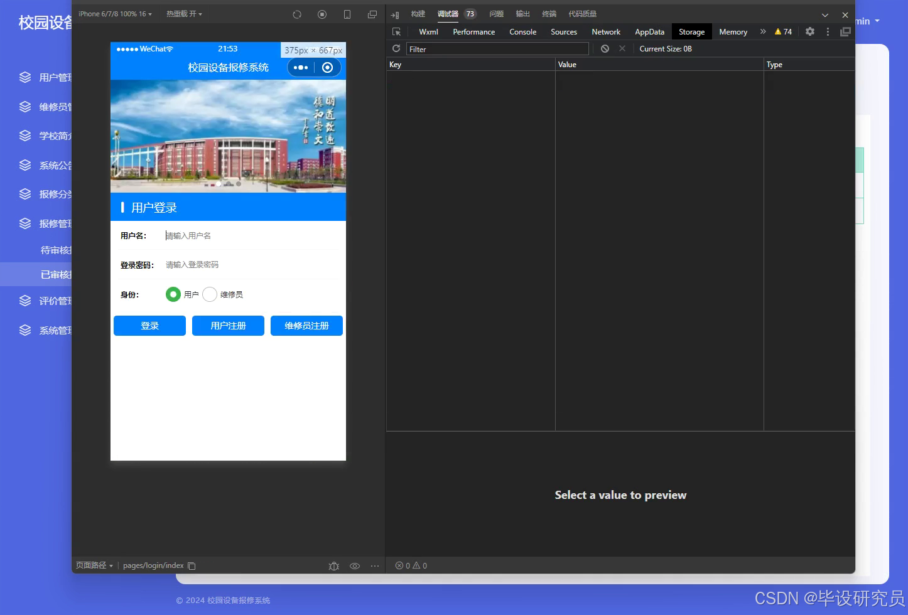The height and width of the screenshot is (615, 908).
Task: Activate the element inspector picker icon
Action: (x=396, y=31)
